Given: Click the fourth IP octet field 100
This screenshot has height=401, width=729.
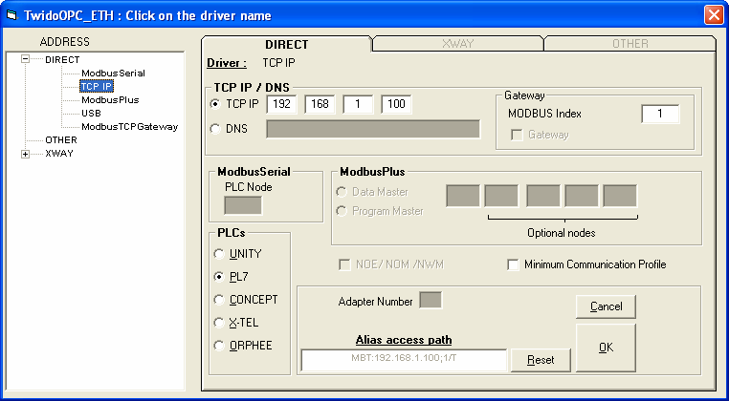Looking at the screenshot, I should (396, 104).
